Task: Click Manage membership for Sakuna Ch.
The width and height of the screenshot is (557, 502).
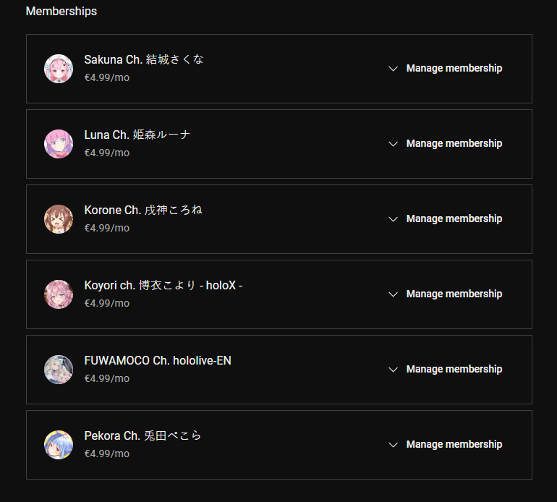Action: coord(454,68)
